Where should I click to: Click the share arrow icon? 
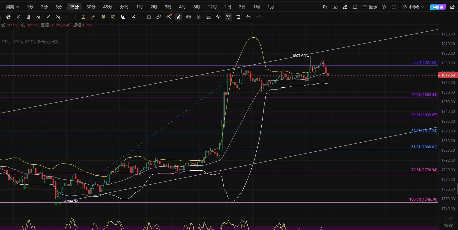click(x=452, y=7)
